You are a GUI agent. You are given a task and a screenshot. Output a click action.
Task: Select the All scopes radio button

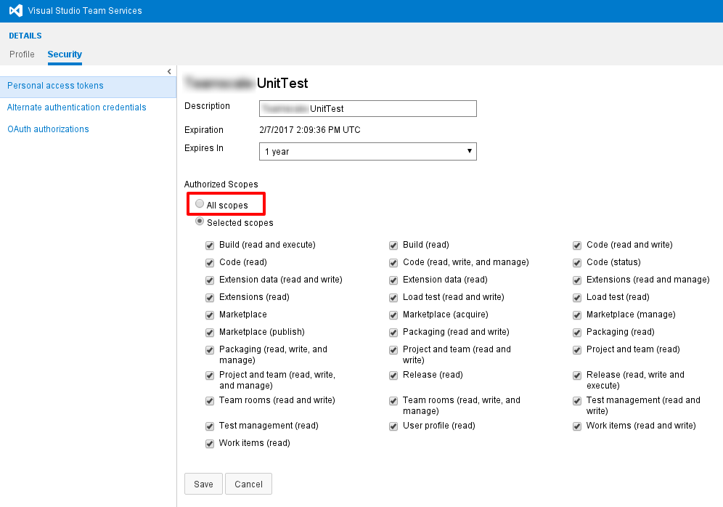200,203
